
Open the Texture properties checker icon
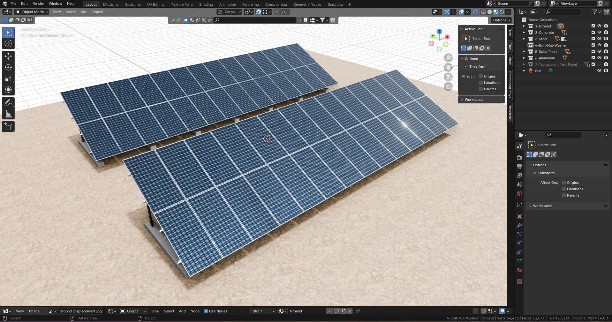(519, 281)
